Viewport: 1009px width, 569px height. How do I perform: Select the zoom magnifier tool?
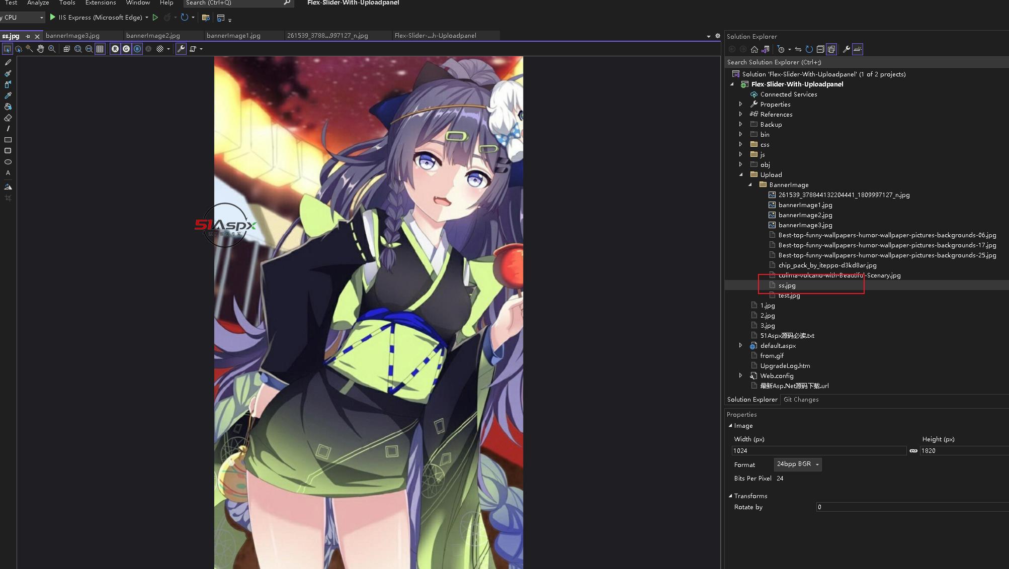(x=52, y=49)
